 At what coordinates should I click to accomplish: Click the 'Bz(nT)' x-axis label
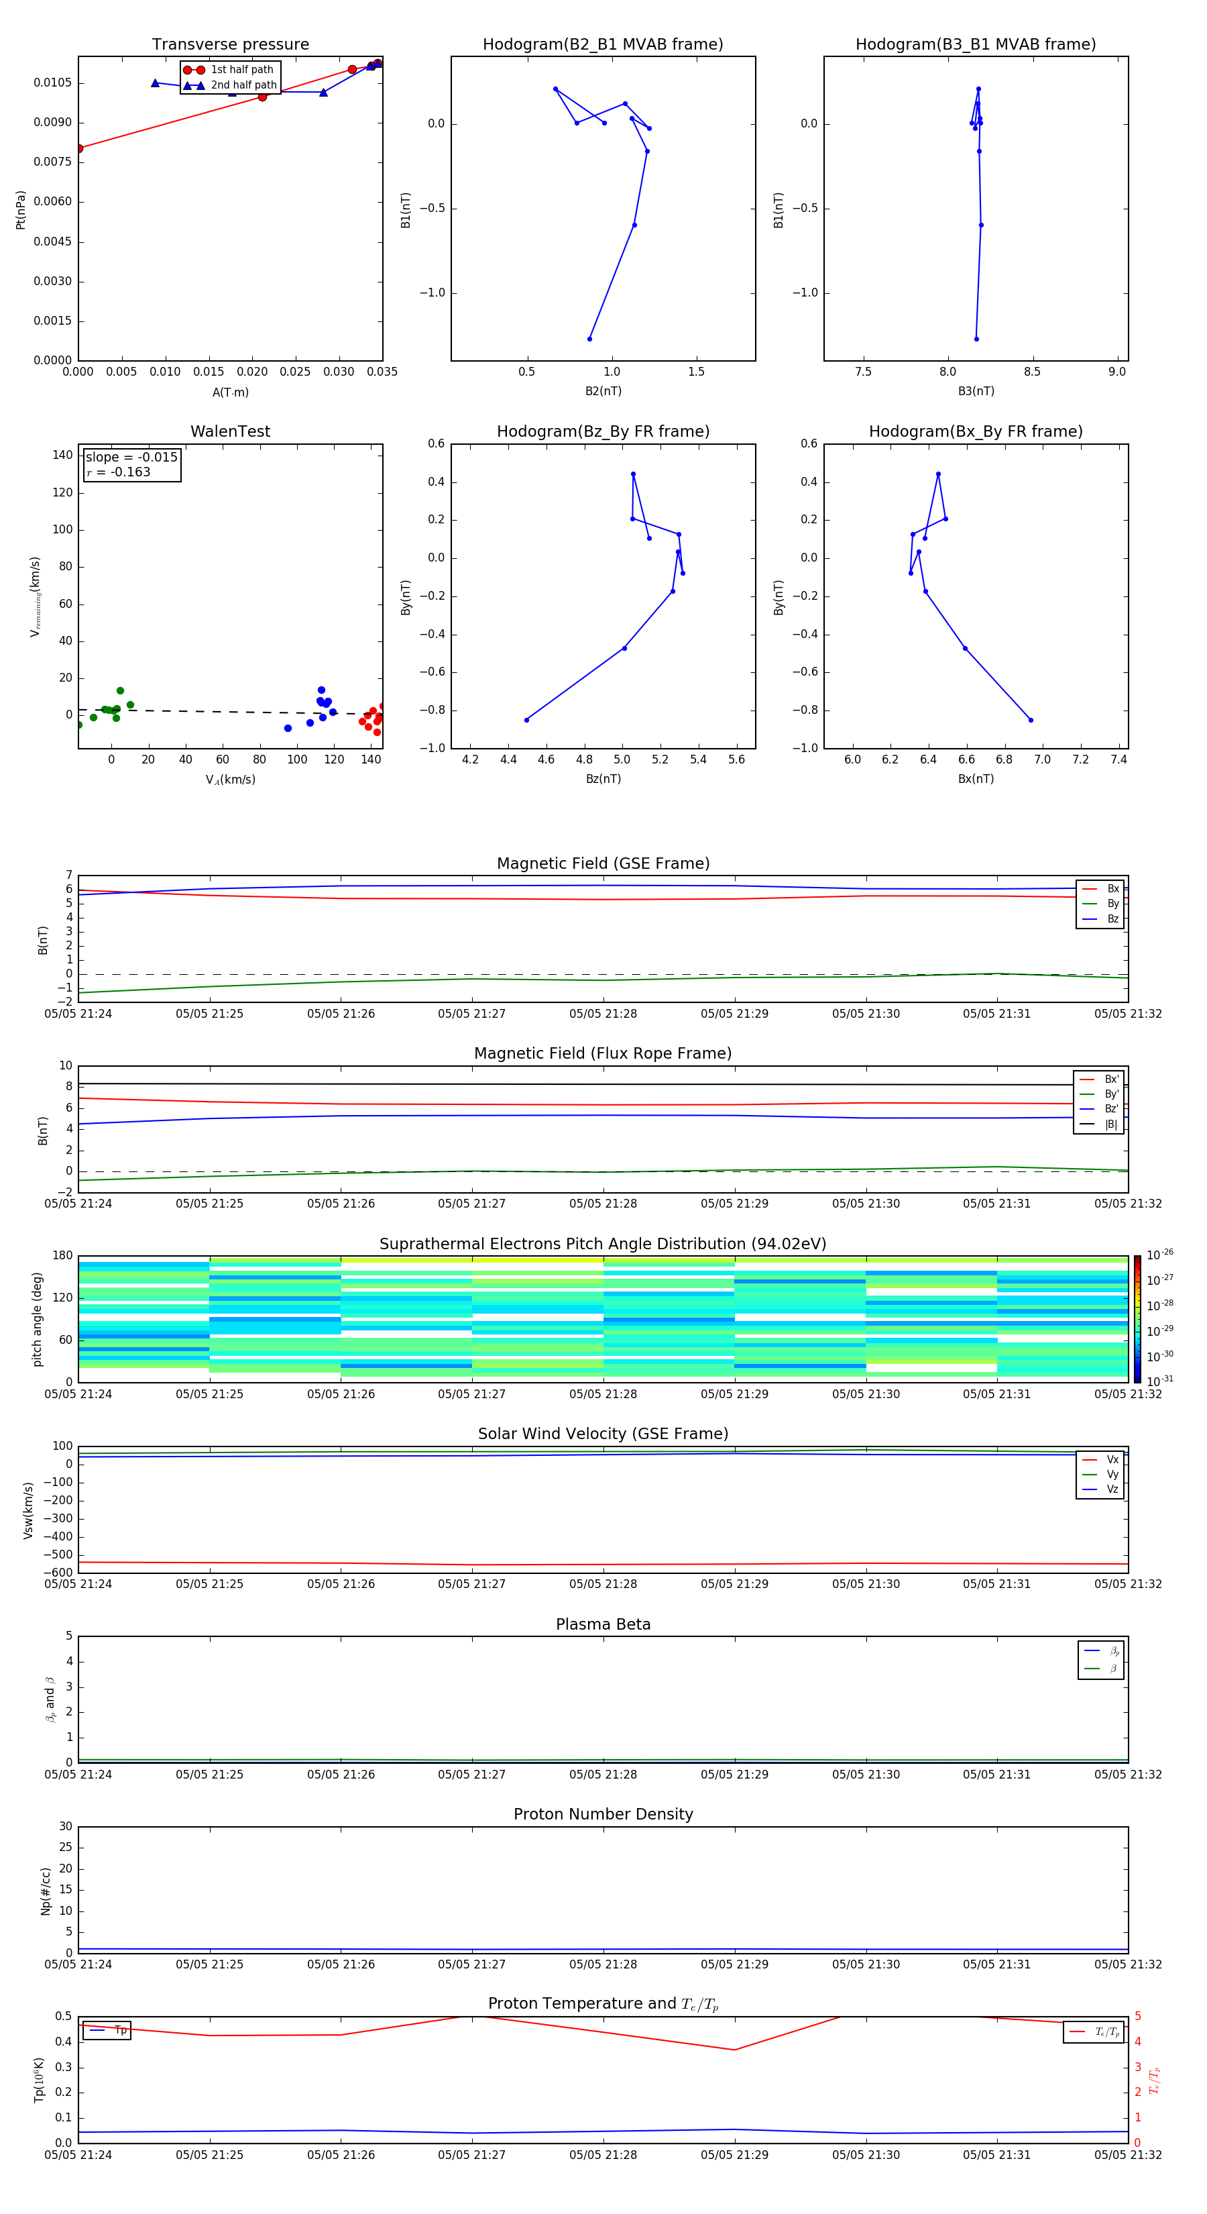coord(603,779)
